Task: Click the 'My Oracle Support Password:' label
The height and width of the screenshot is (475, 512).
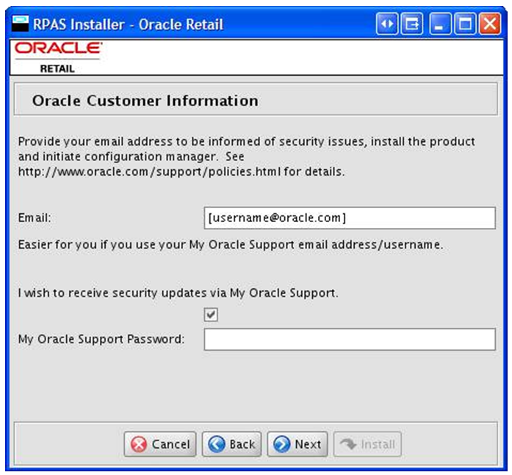Action: click(101, 339)
